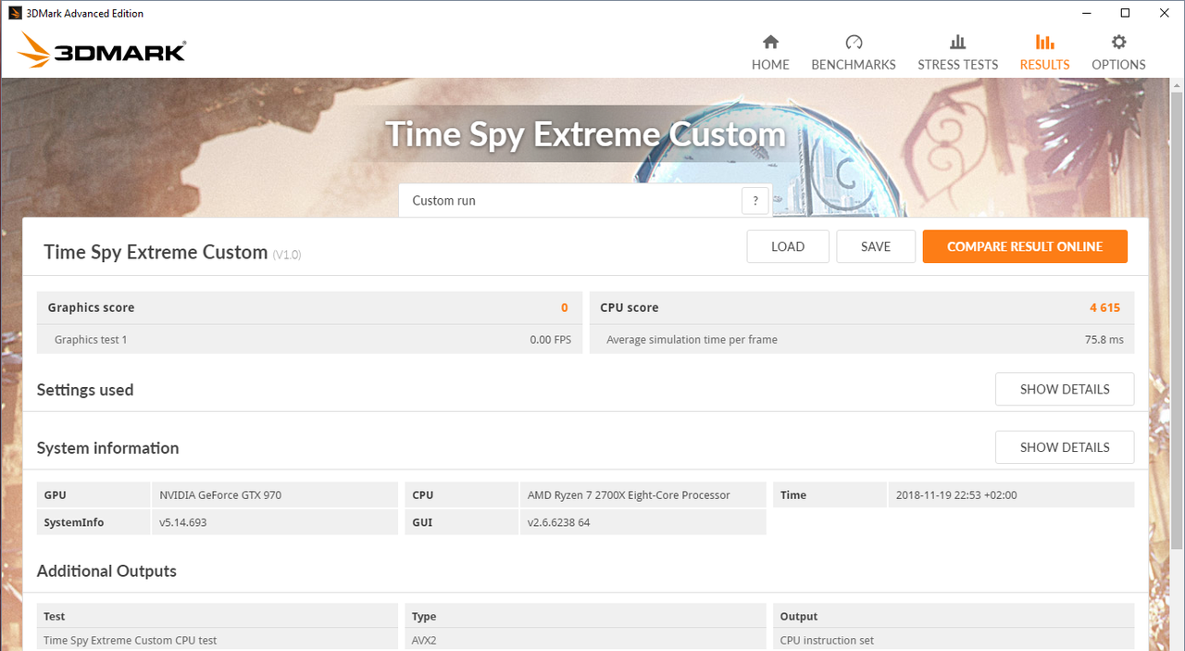The height and width of the screenshot is (651, 1185).
Task: Click the CPU label in System information
Action: pos(461,495)
